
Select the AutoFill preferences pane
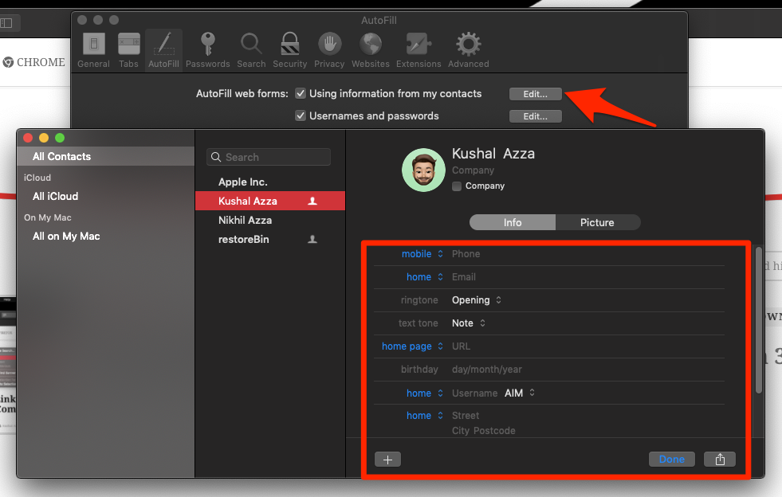click(x=163, y=50)
